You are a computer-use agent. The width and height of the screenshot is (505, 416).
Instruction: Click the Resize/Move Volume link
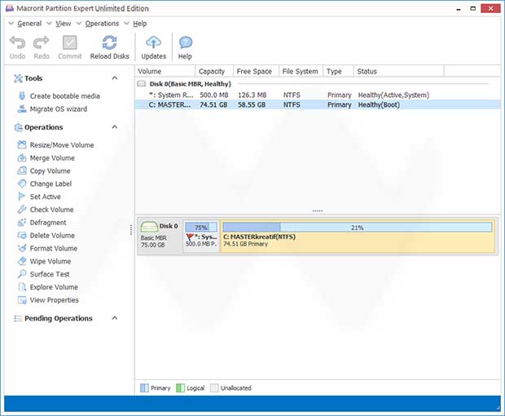[62, 145]
